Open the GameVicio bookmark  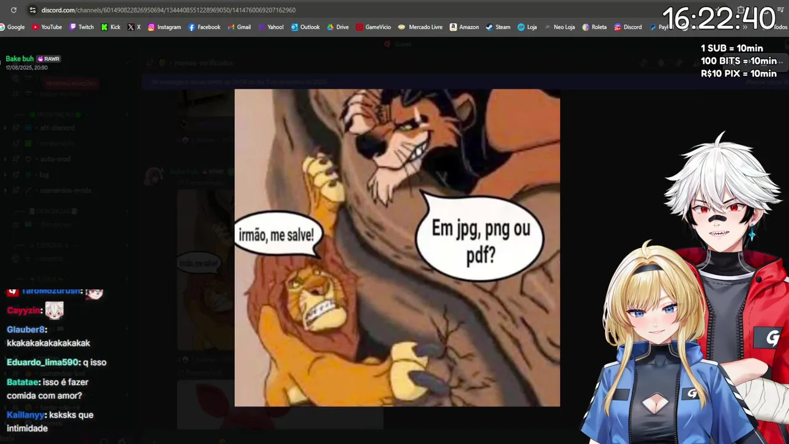[x=374, y=27]
